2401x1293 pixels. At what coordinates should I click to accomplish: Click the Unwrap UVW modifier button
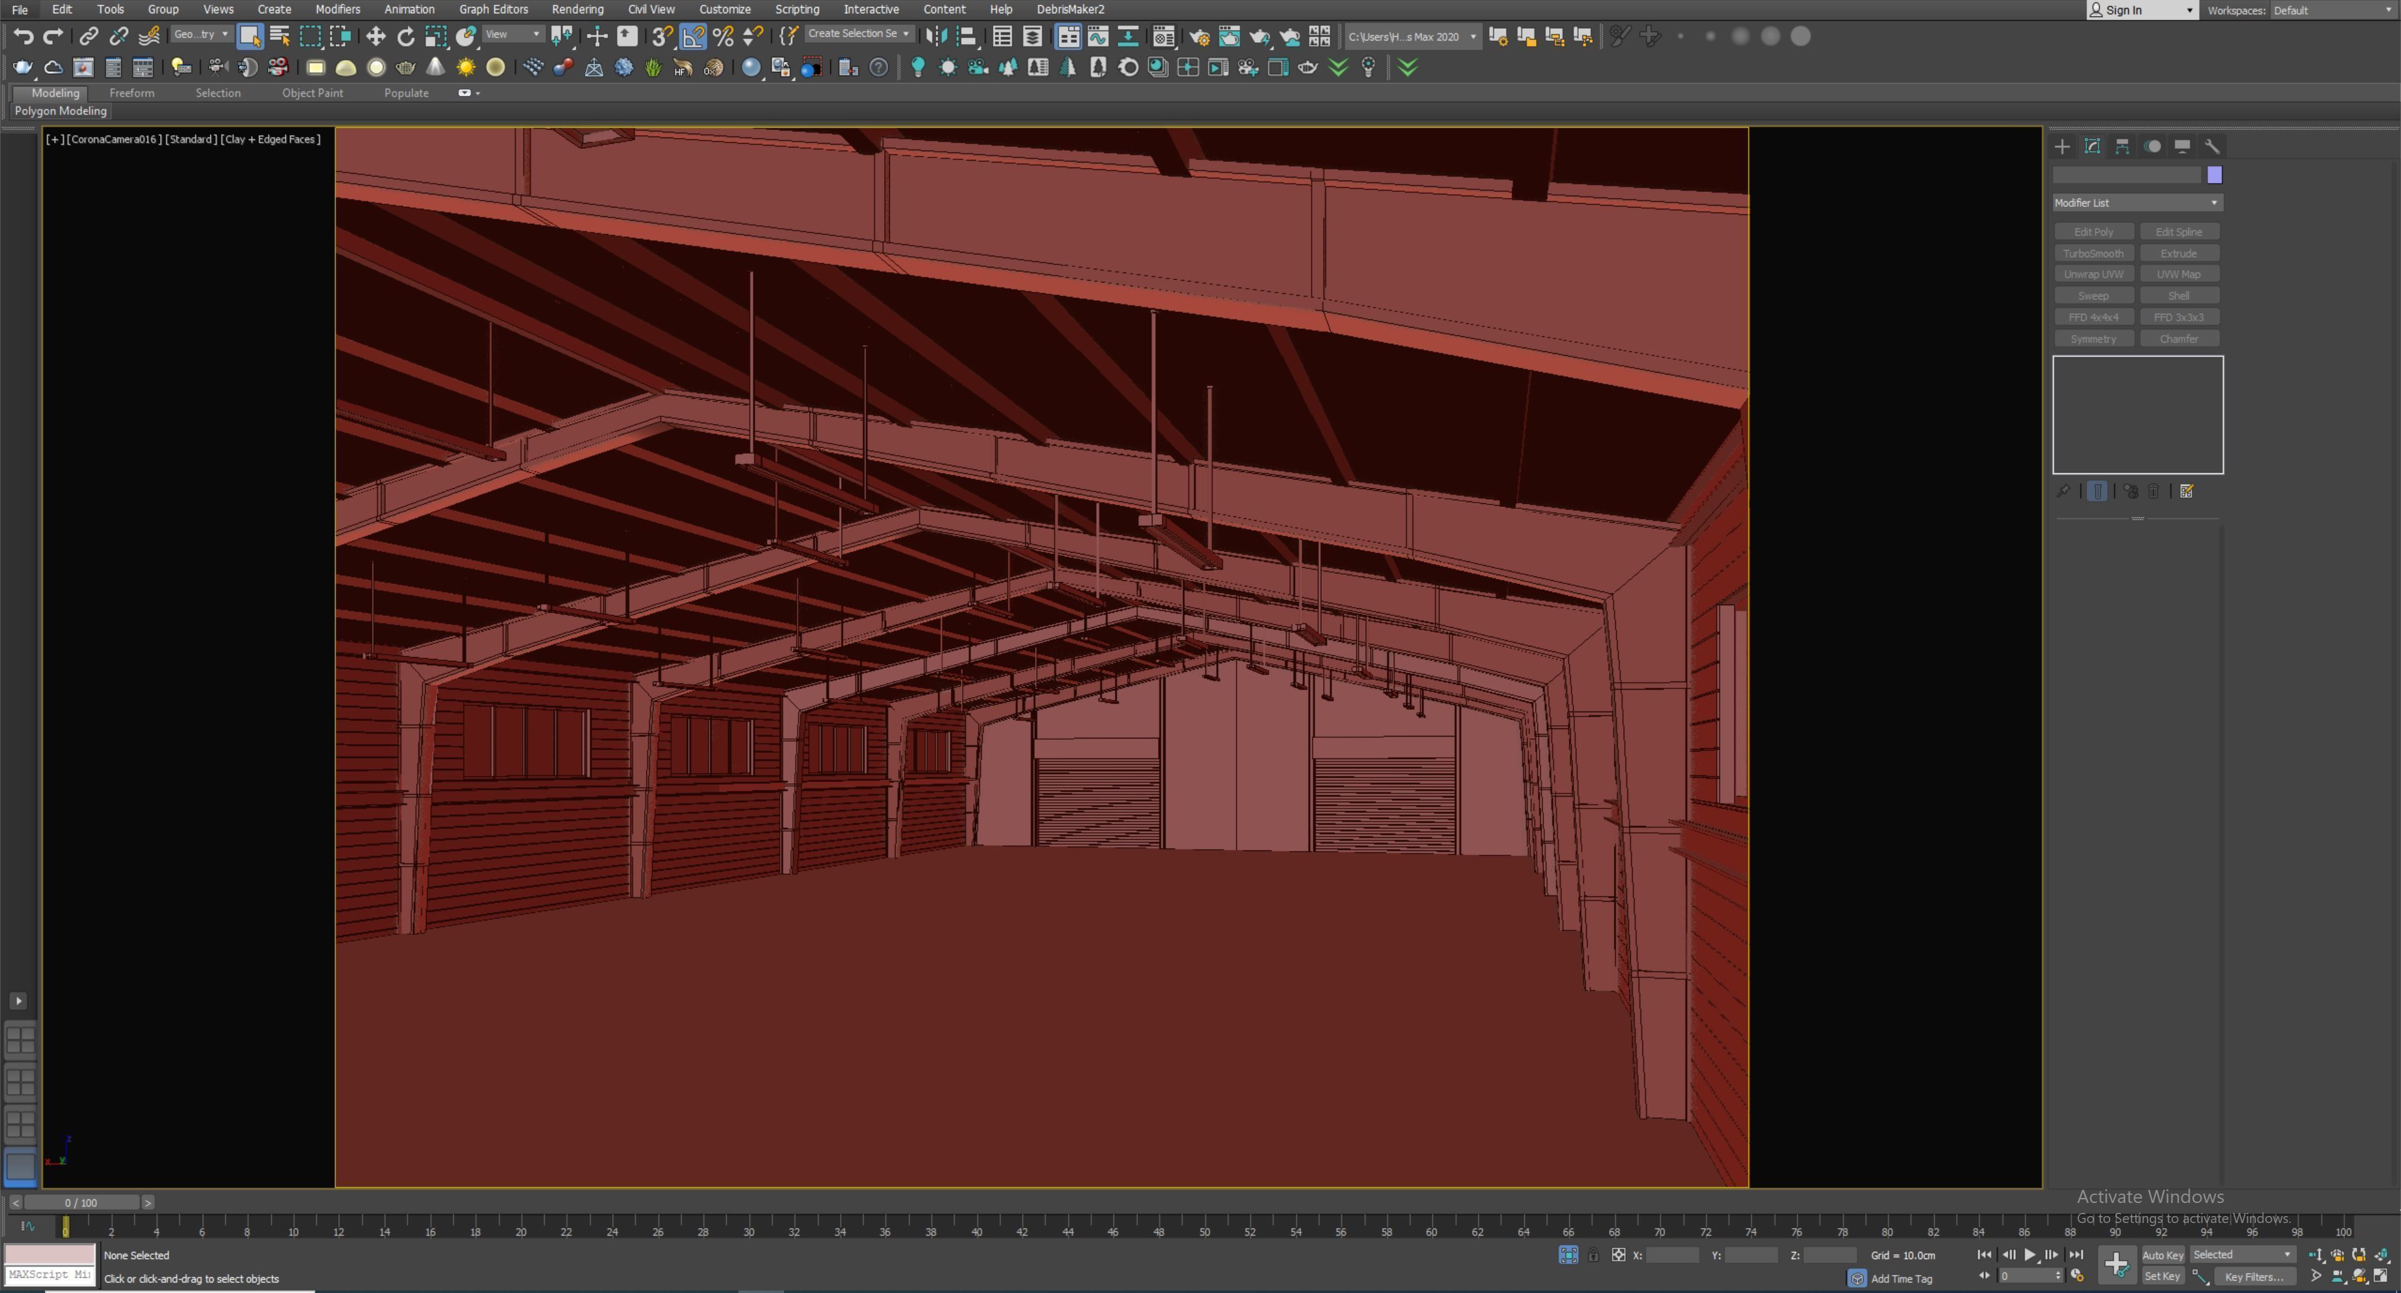[x=2093, y=275]
